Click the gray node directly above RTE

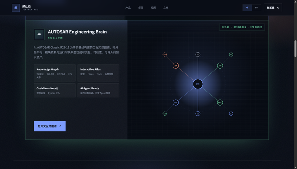click(x=198, y=54)
